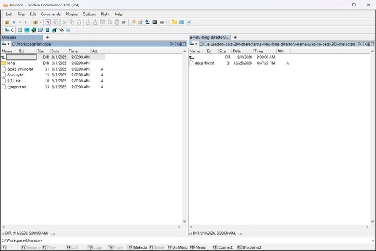Click F9 UsrMenu button

click(177, 247)
